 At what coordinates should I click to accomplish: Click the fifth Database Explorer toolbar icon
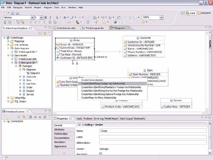[x=40, y=117]
